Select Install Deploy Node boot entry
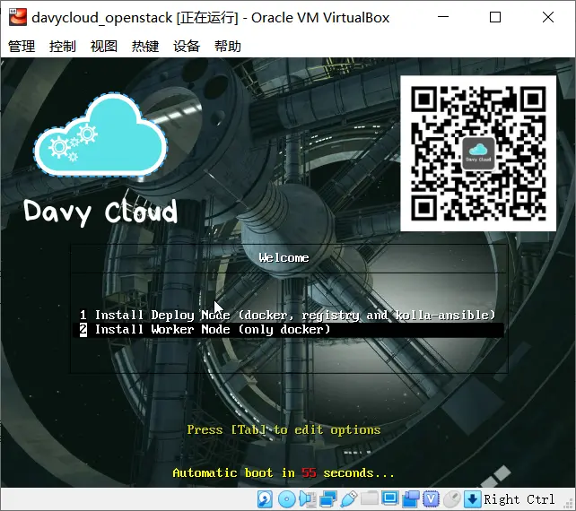The height and width of the screenshot is (511, 576). [288, 315]
